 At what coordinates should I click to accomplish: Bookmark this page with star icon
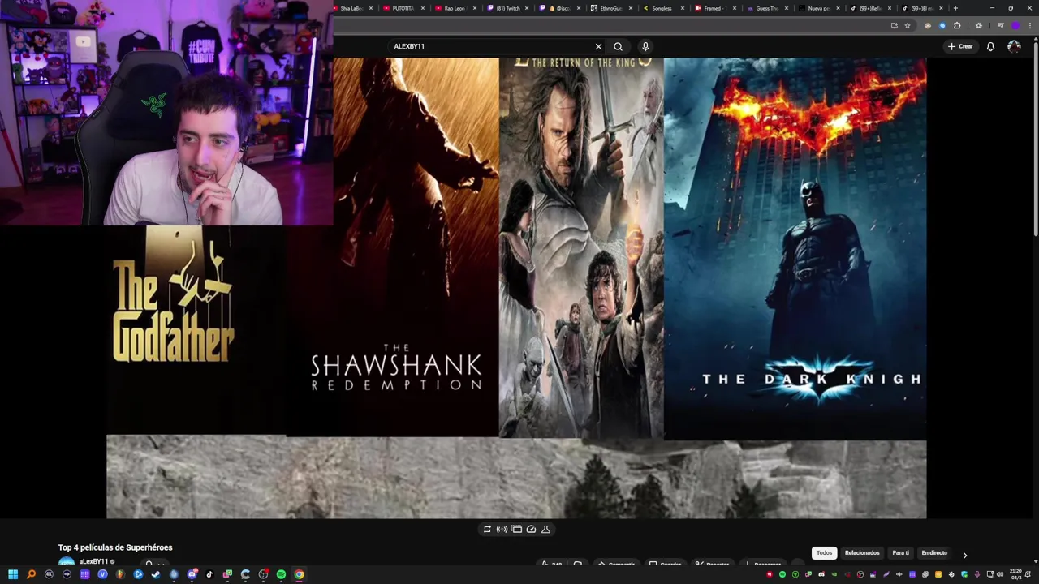(x=908, y=25)
